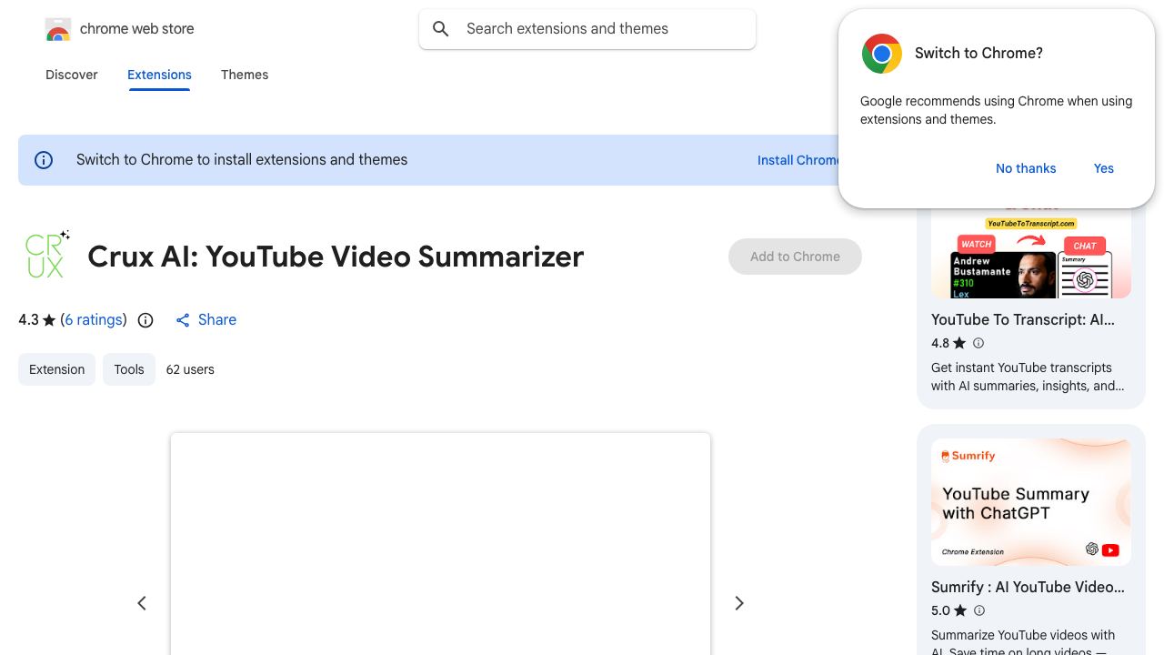Click the search magnifier icon
The image size is (1164, 655).
[441, 29]
